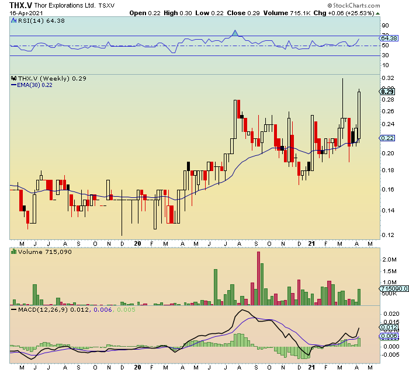Click the StockCharts.com watermark link
The image size is (409, 373).
(353, 5)
